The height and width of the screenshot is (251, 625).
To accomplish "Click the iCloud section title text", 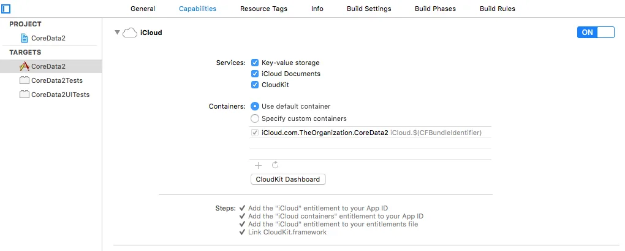I will pos(151,33).
